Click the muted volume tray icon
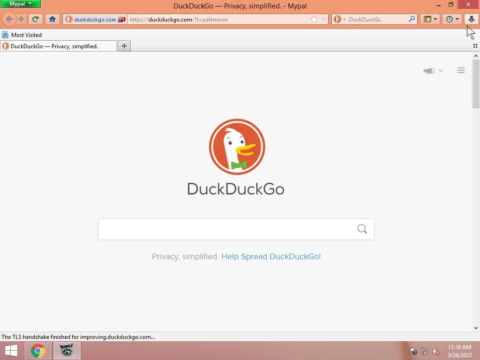480x360 pixels. [x=435, y=352]
